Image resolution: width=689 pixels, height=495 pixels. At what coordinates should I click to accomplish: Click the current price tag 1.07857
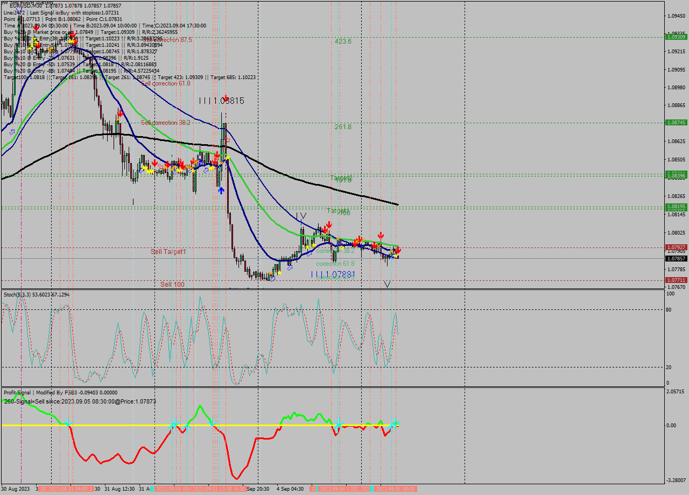676,258
